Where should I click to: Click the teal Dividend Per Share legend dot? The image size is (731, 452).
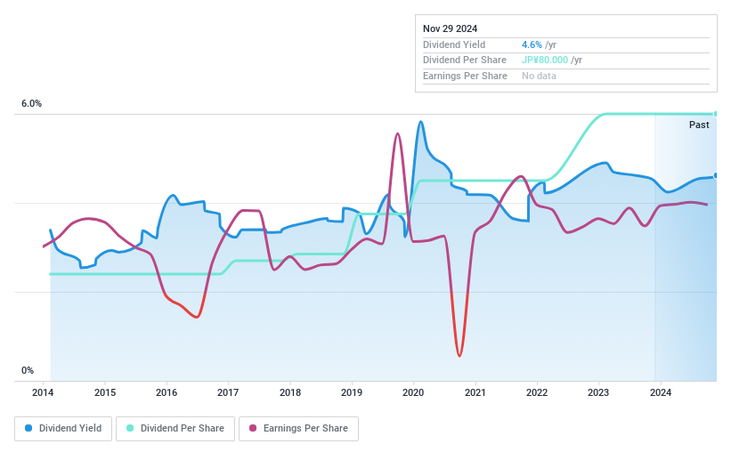click(x=130, y=428)
